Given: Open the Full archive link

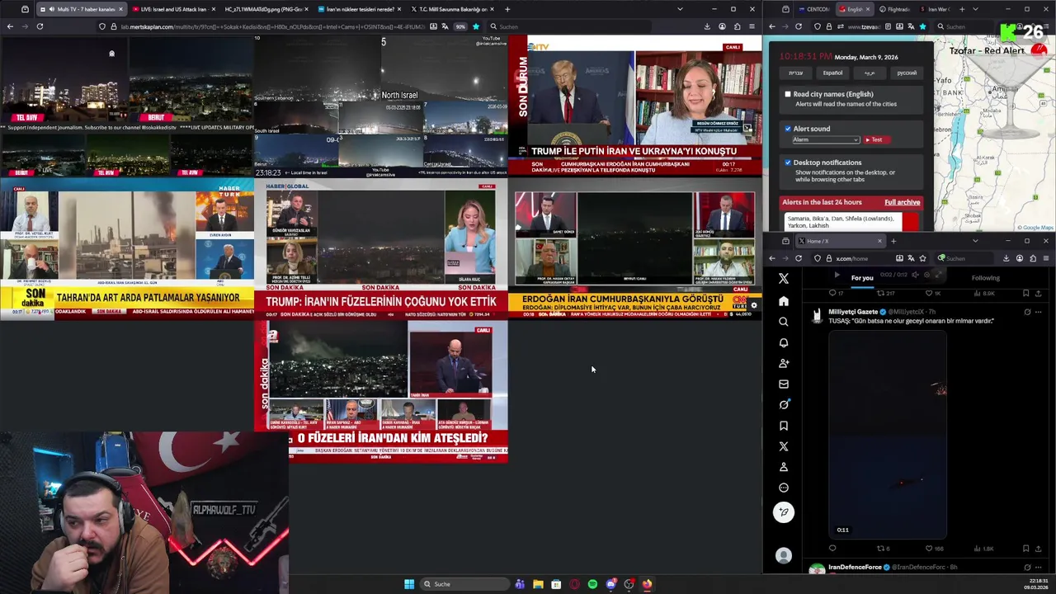Looking at the screenshot, I should click(x=902, y=202).
